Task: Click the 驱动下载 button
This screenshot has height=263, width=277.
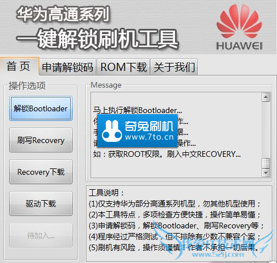Action: (x=41, y=204)
